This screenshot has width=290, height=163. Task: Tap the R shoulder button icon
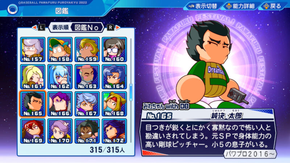pos(111,28)
